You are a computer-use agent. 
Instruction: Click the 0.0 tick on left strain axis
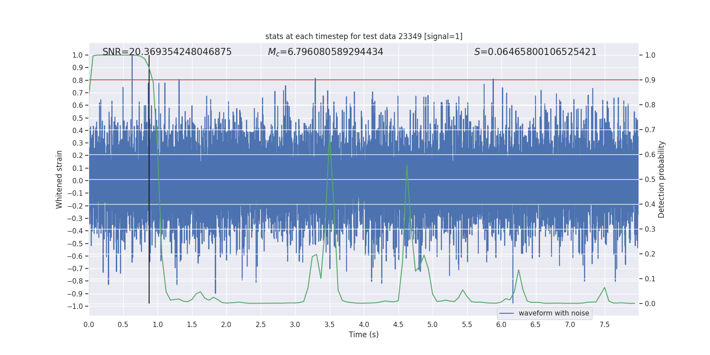[78, 181]
